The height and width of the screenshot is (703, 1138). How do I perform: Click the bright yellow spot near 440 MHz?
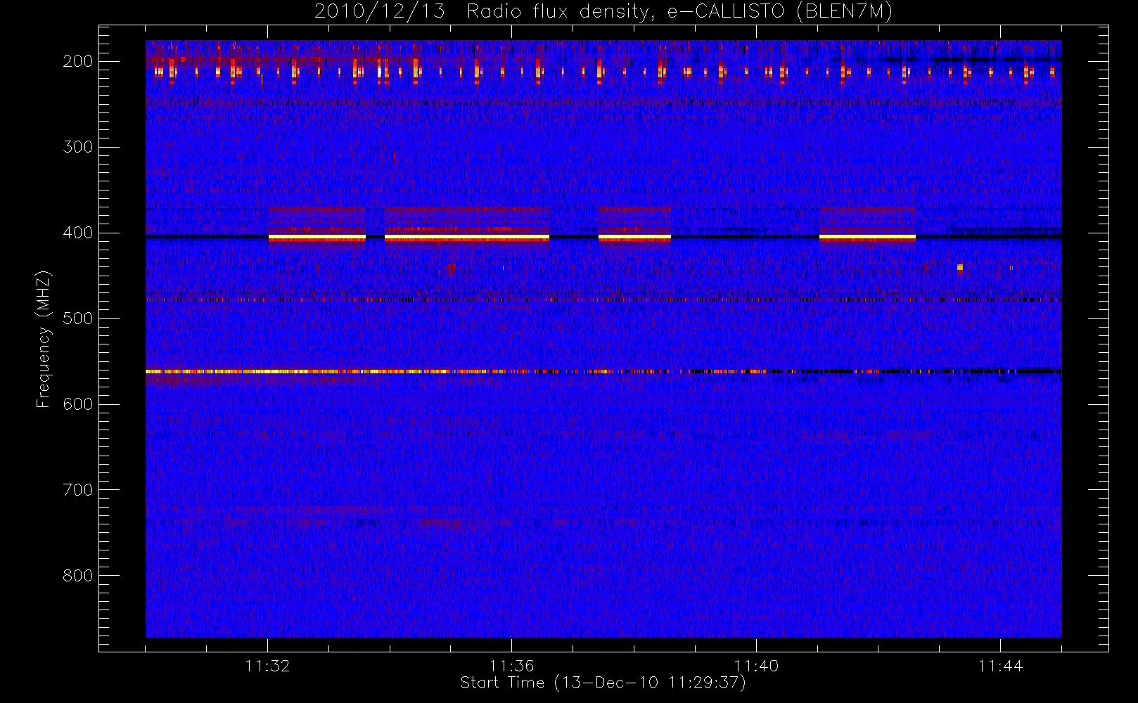(960, 268)
